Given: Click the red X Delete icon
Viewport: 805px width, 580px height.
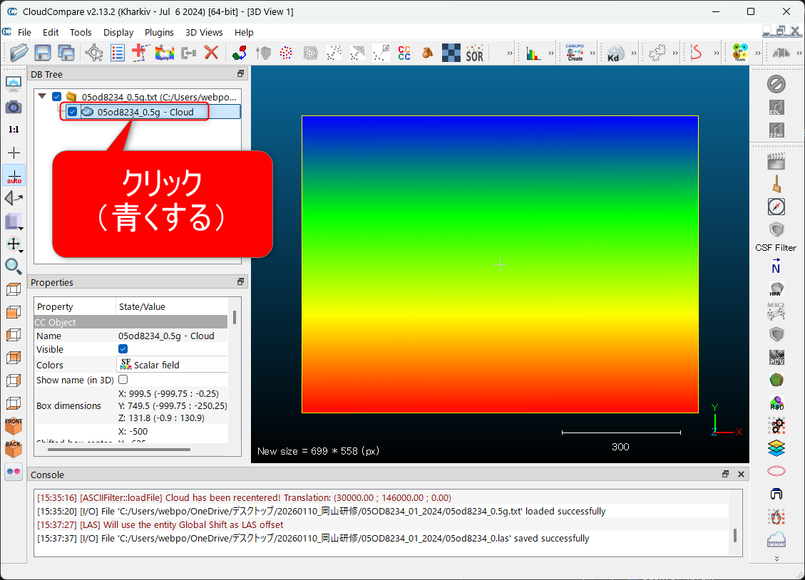Looking at the screenshot, I should coord(211,52).
